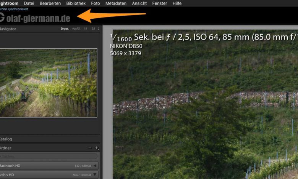Click the minus icon in Ordner panel
Viewport: 298px width, 179px height.
90,148
